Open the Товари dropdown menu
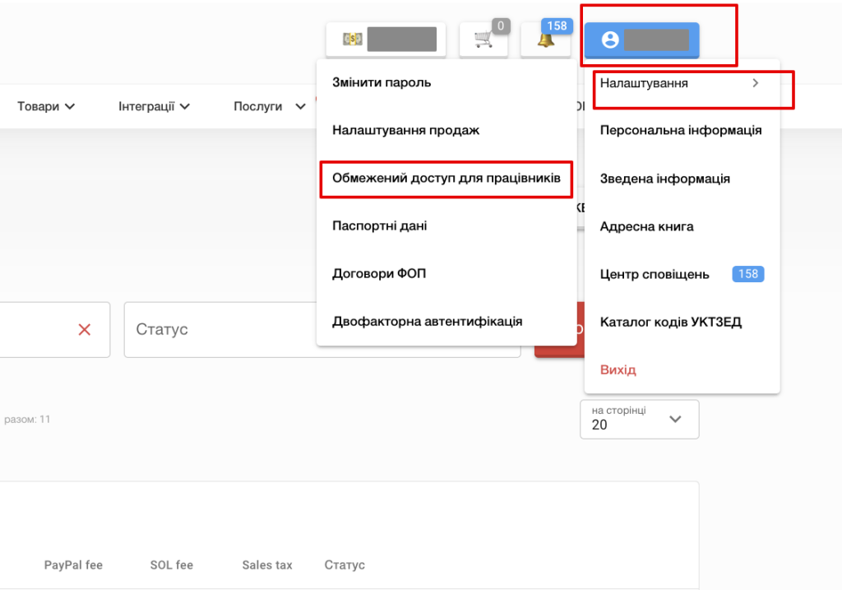The width and height of the screenshot is (842, 590). coord(46,106)
